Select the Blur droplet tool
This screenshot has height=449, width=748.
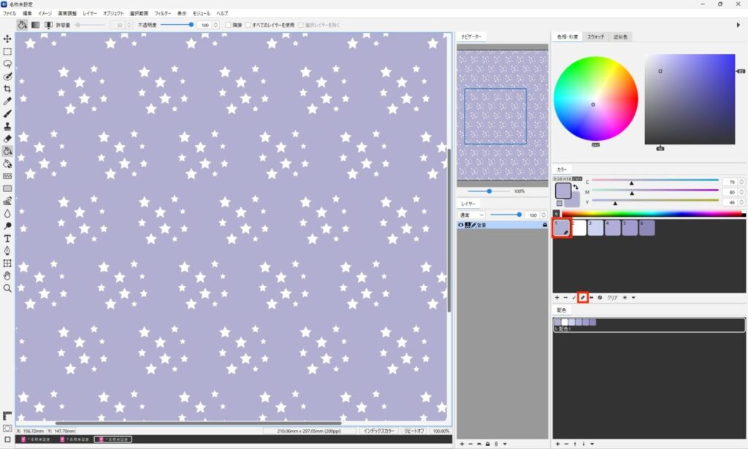click(x=7, y=213)
